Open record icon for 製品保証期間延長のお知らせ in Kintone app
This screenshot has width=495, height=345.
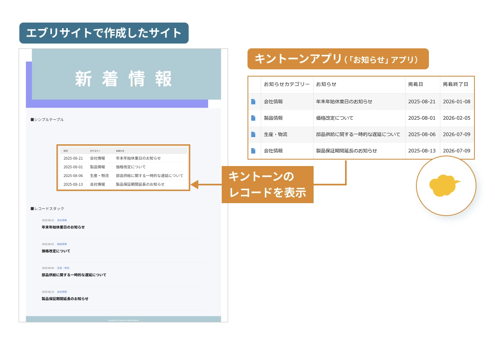tap(253, 151)
